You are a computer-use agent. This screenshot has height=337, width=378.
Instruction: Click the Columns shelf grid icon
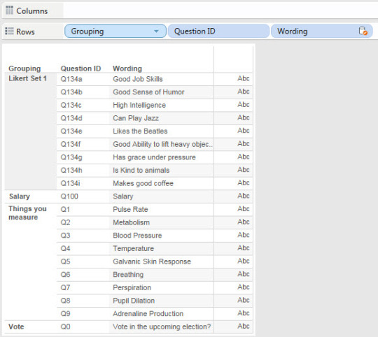9,10
